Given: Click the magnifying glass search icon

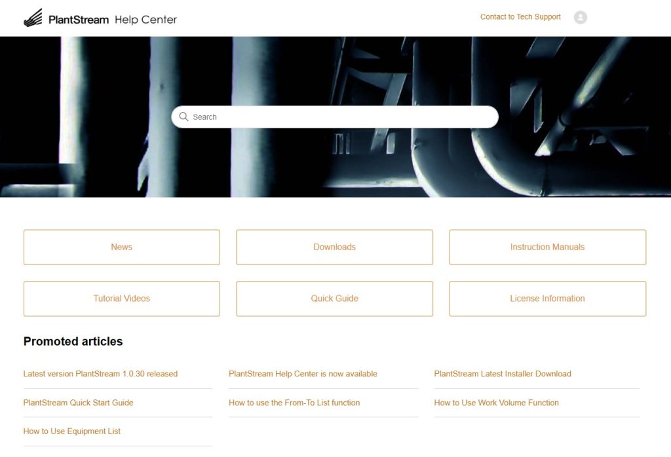Looking at the screenshot, I should 184,117.
